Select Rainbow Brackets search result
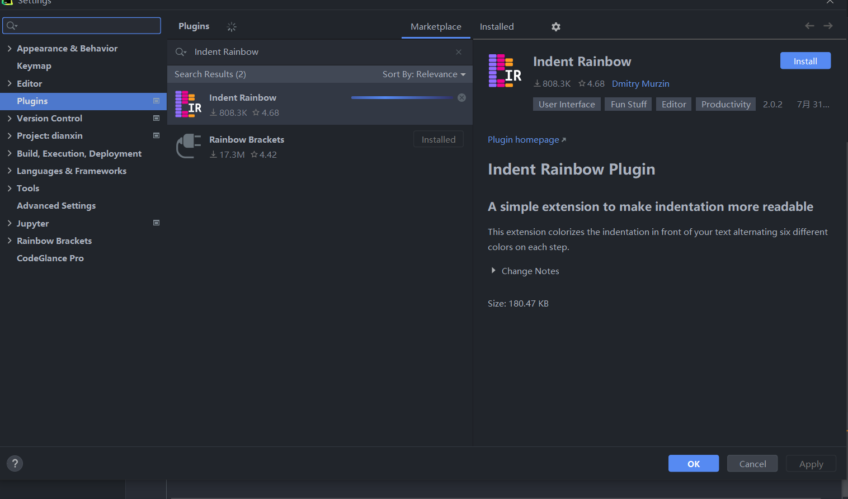Image resolution: width=848 pixels, height=499 pixels. tap(320, 146)
